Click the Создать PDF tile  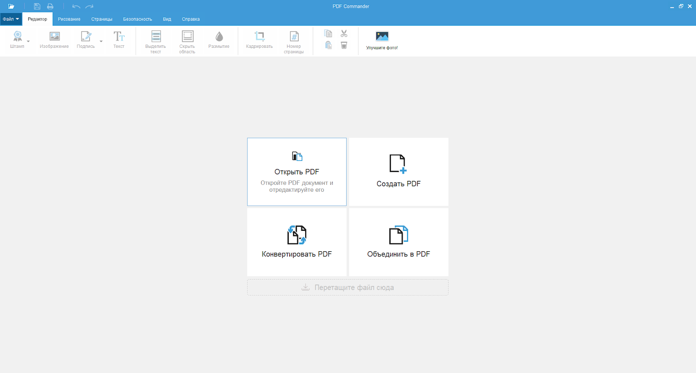pyautogui.click(x=398, y=172)
